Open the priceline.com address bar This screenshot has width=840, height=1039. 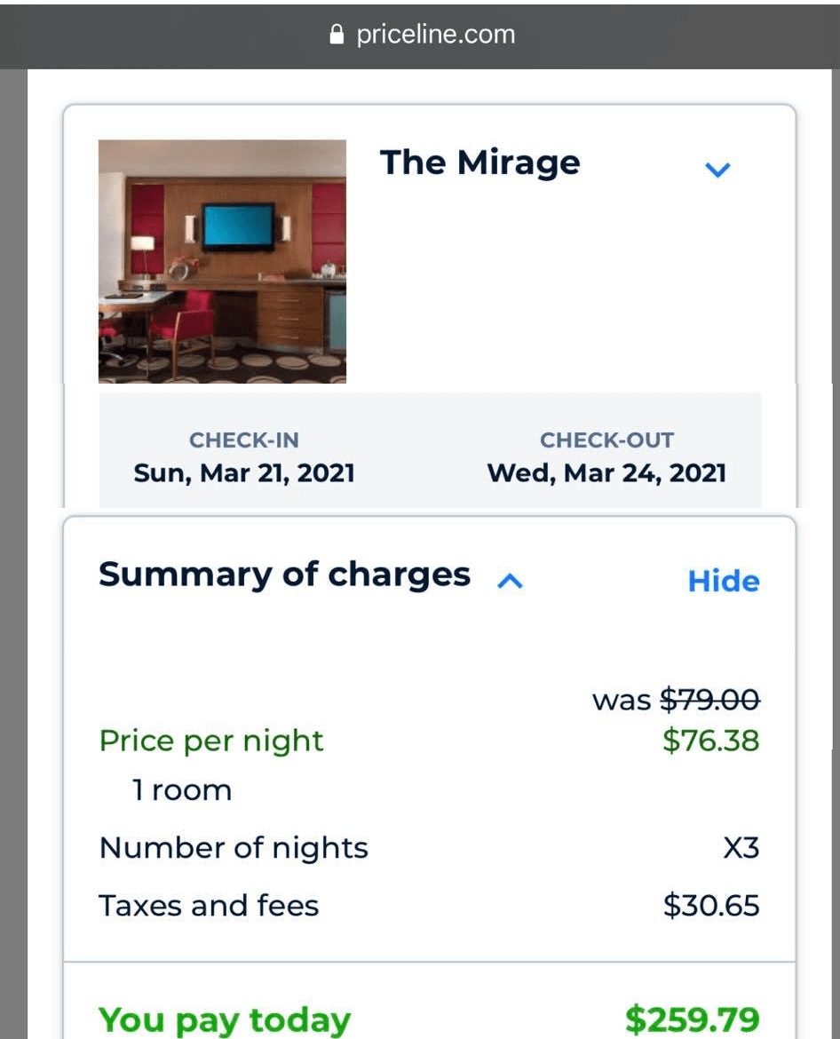click(421, 35)
